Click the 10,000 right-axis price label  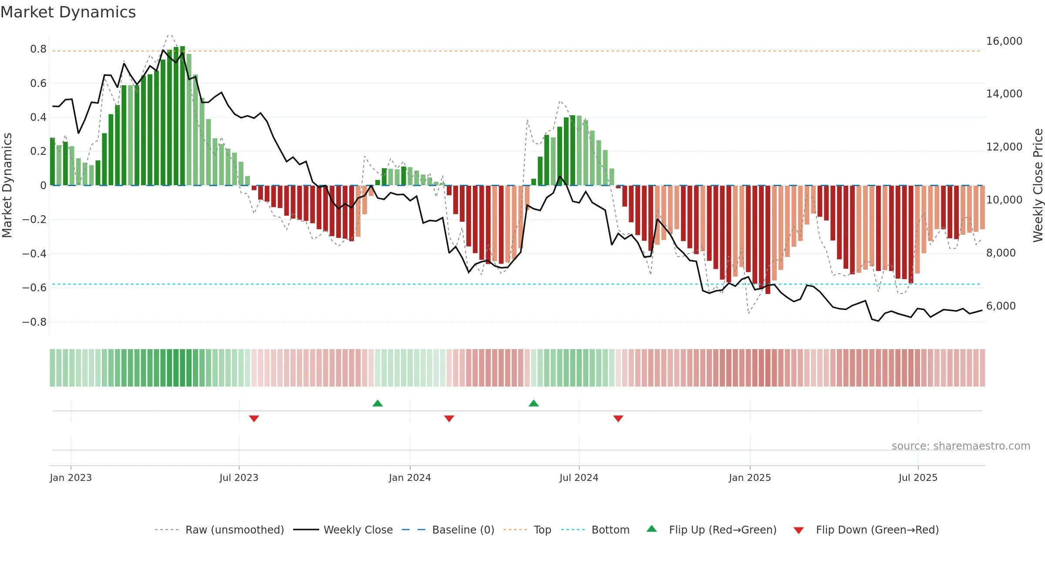tap(1004, 200)
